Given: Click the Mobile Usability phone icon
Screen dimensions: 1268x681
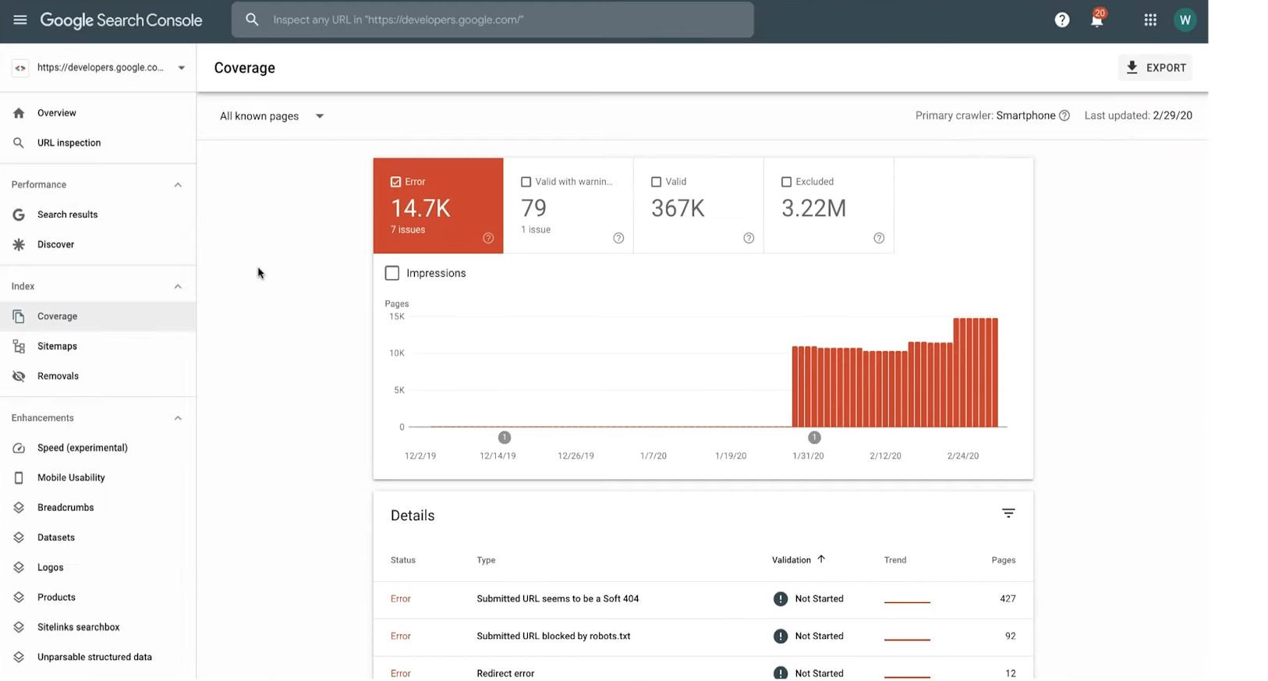Looking at the screenshot, I should click(x=19, y=478).
